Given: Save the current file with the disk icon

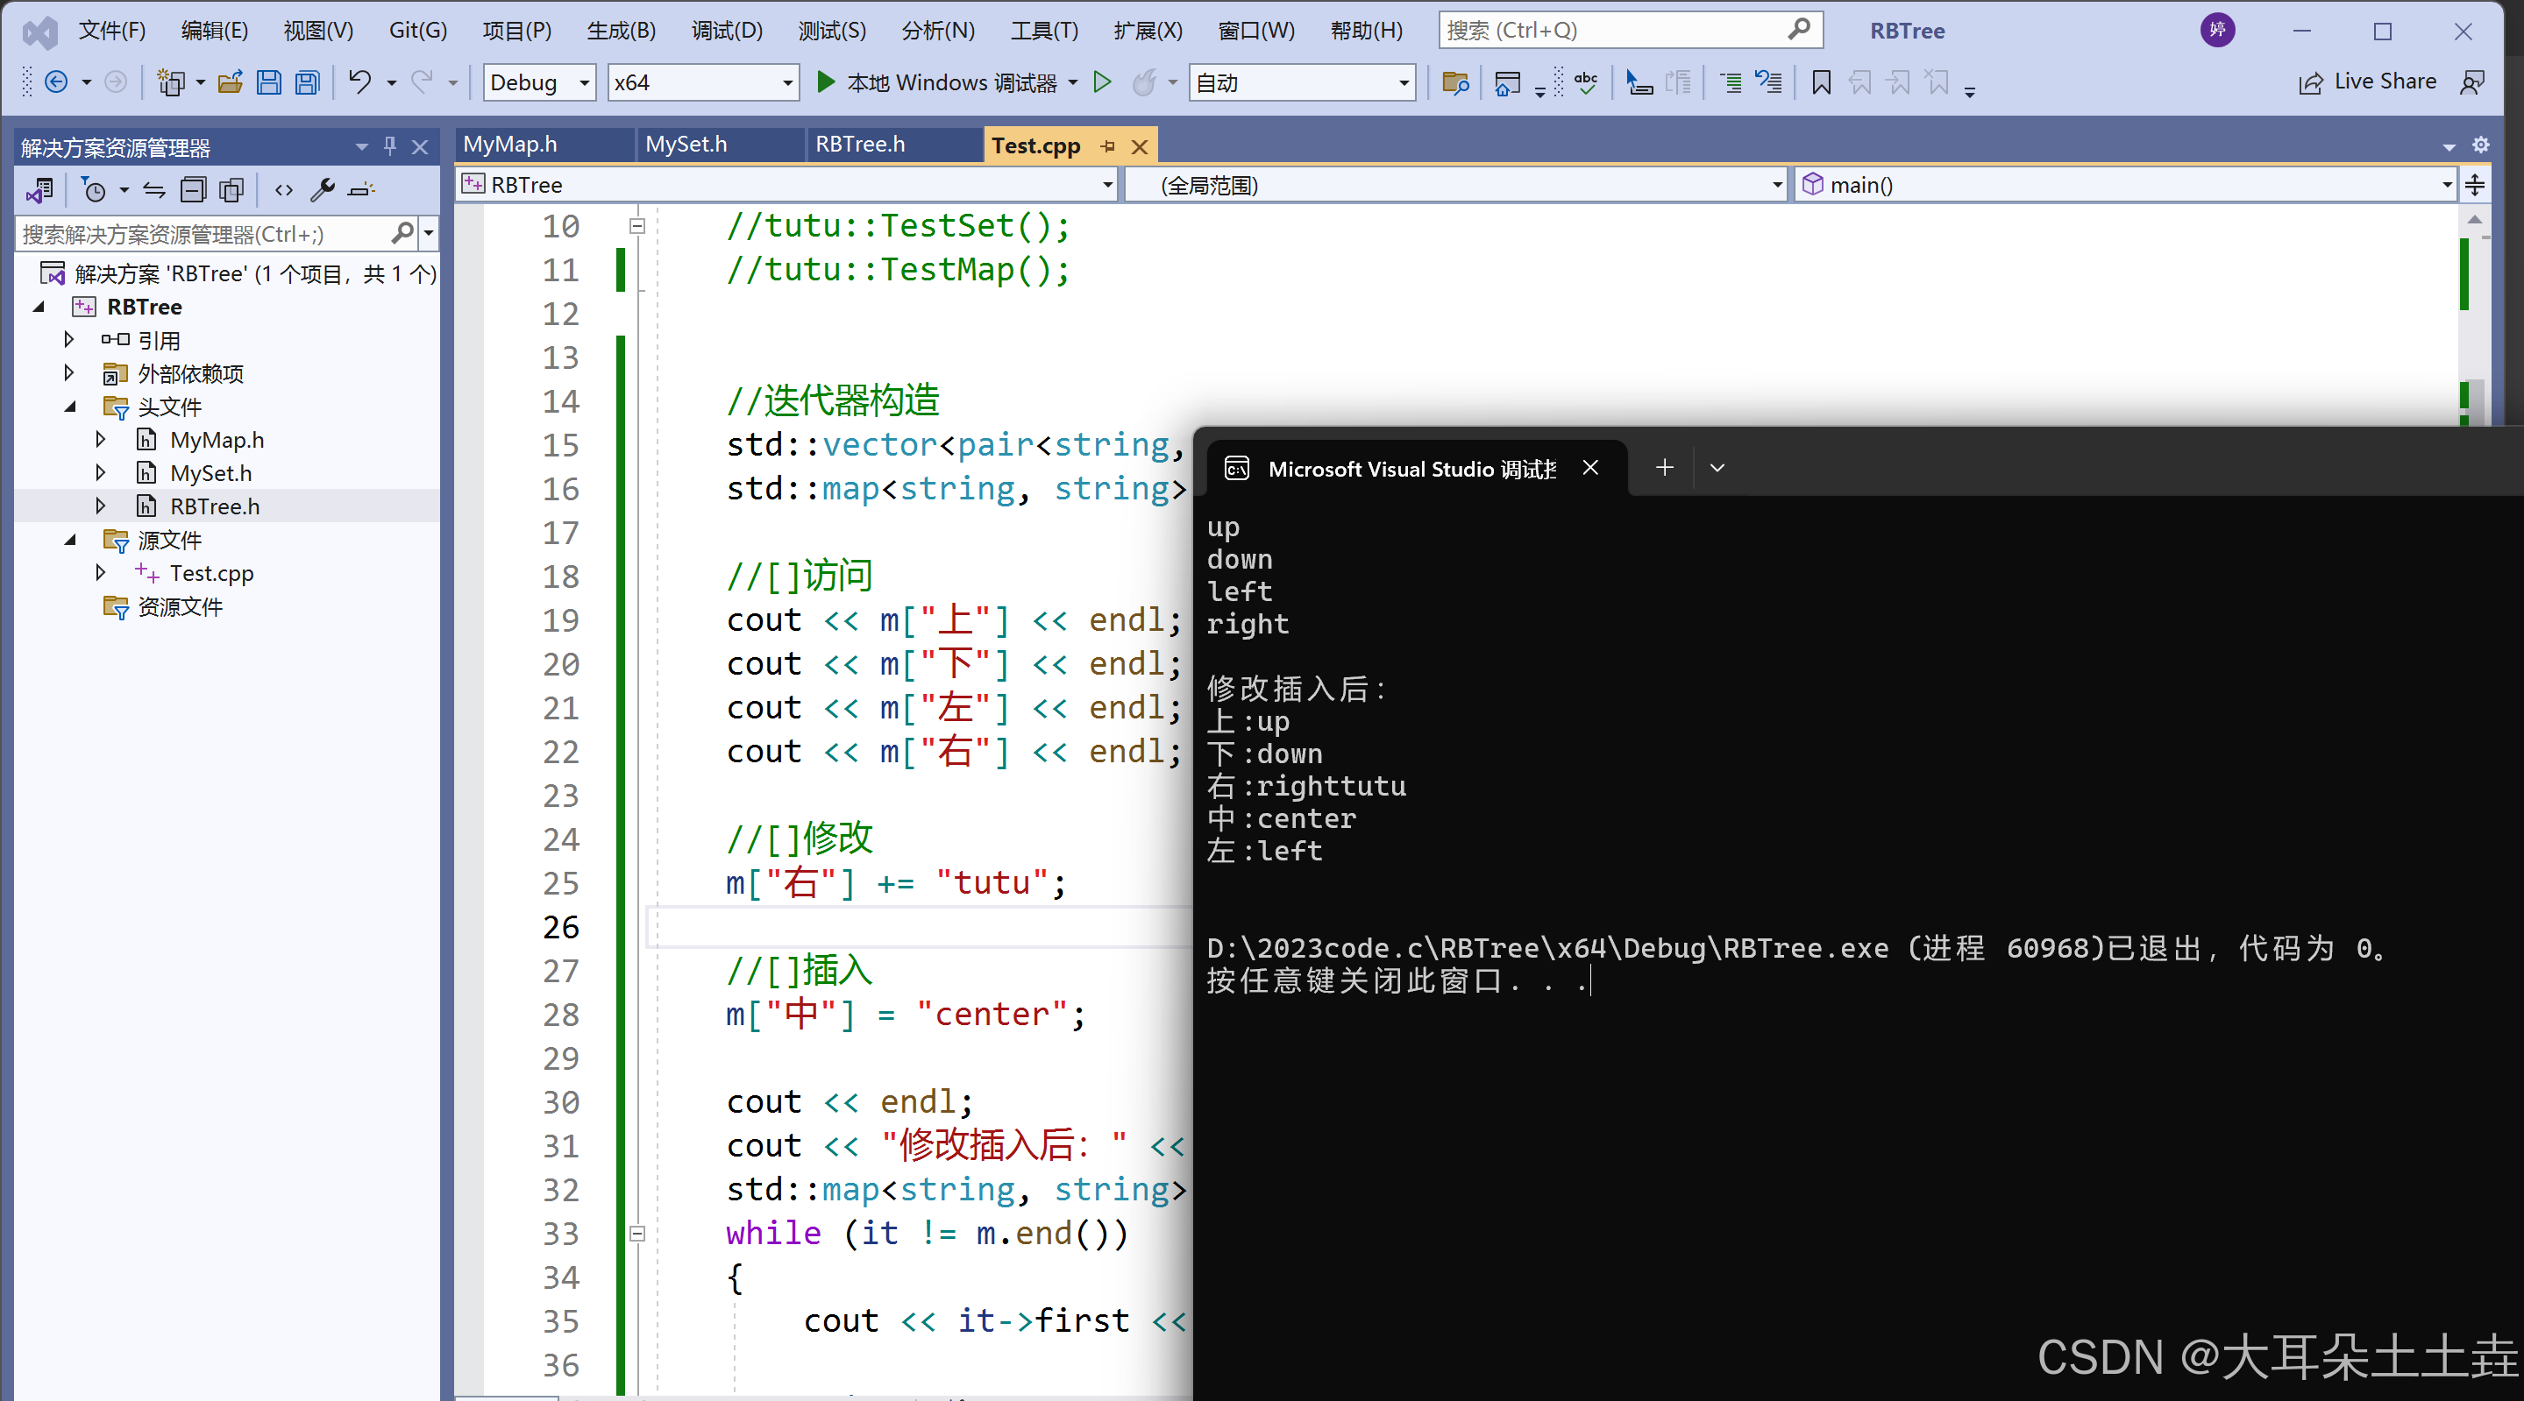Looking at the screenshot, I should (268, 82).
